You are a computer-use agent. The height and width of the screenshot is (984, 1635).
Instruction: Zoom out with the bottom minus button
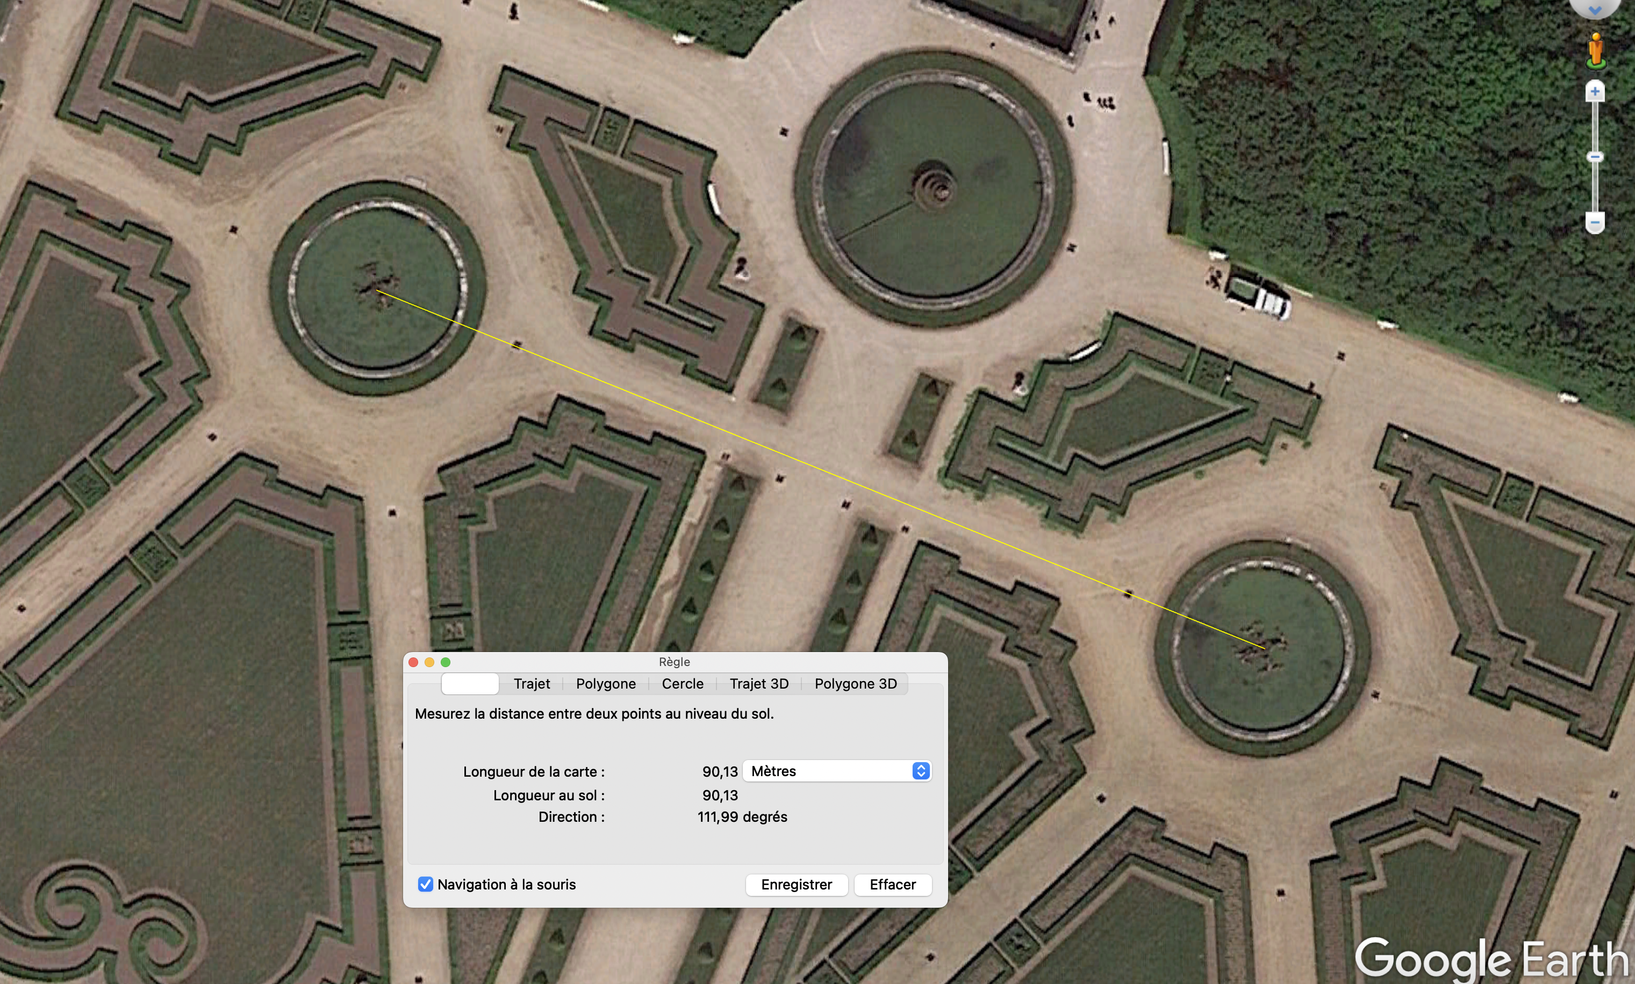point(1595,222)
